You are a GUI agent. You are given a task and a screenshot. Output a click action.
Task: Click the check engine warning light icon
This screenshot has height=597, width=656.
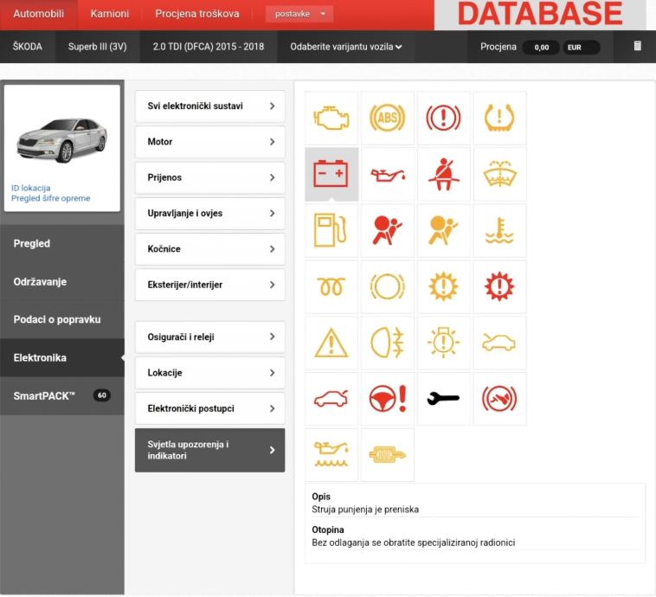[x=331, y=119]
